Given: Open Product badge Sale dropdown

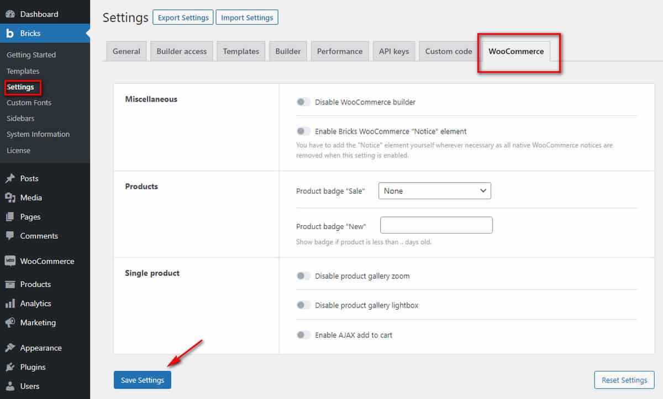Looking at the screenshot, I should (435, 191).
